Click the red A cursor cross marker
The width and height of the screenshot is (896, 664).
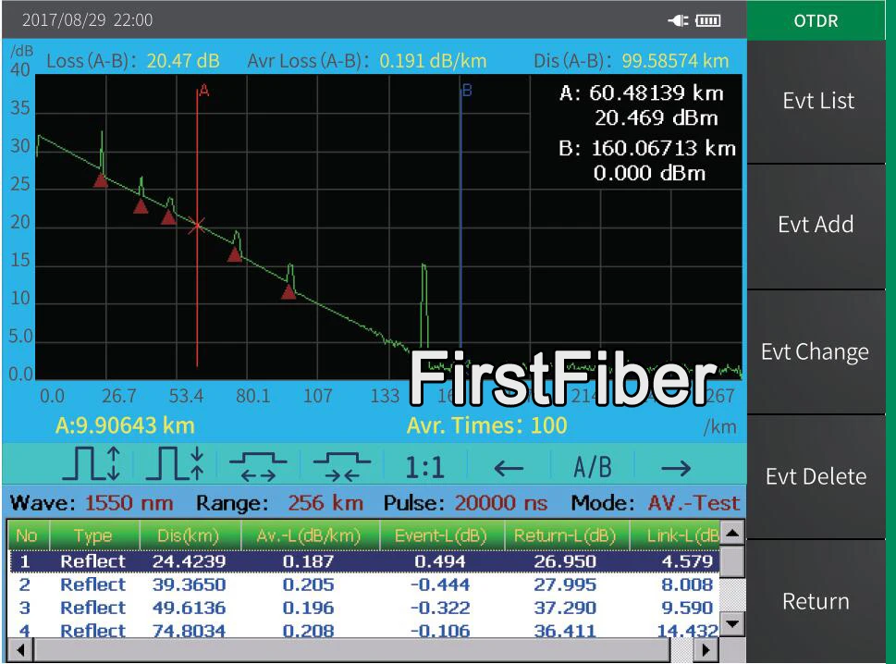[x=197, y=225]
